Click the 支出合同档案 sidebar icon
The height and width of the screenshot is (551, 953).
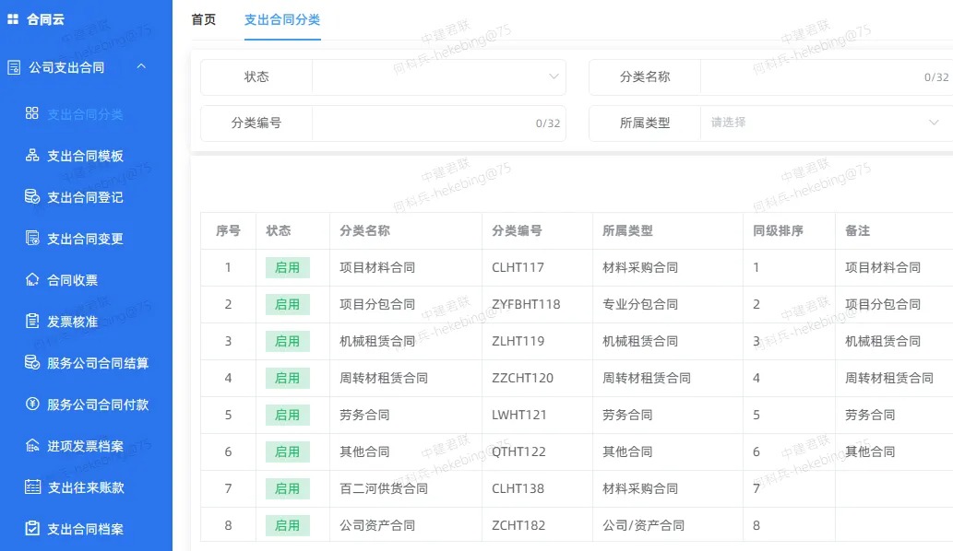coord(32,529)
